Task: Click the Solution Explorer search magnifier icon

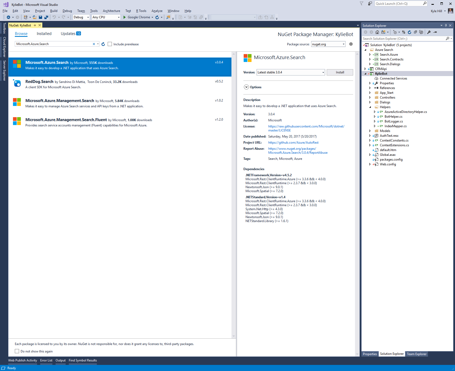Action: click(x=447, y=39)
